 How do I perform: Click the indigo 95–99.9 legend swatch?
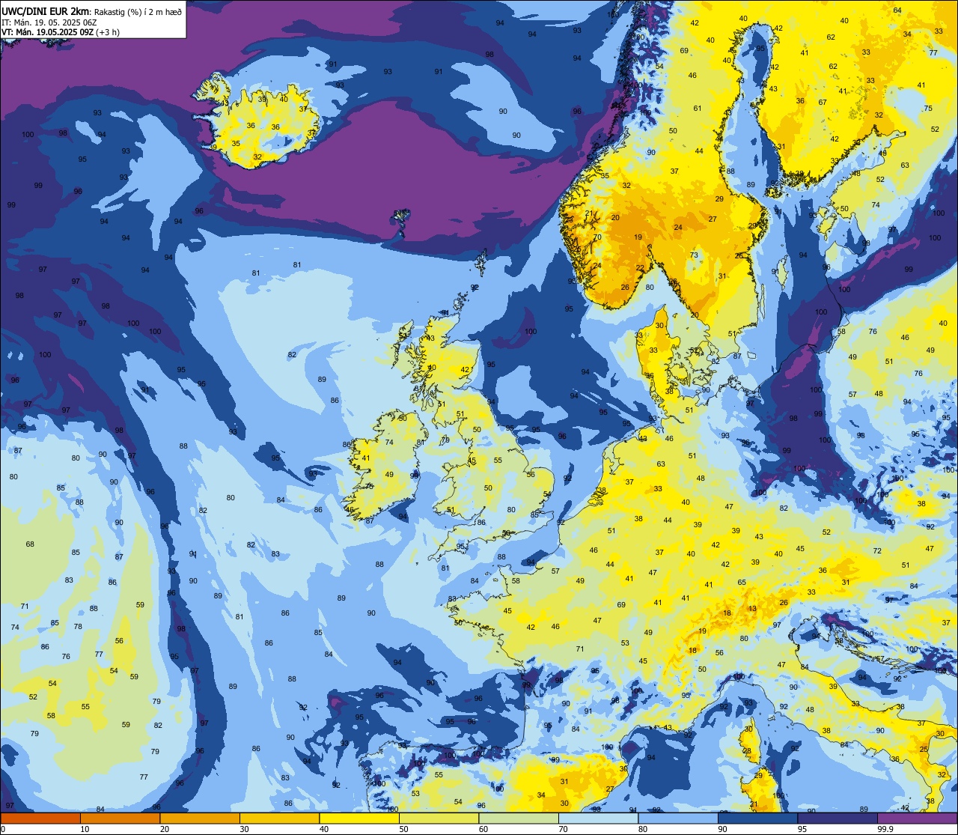coord(838,818)
